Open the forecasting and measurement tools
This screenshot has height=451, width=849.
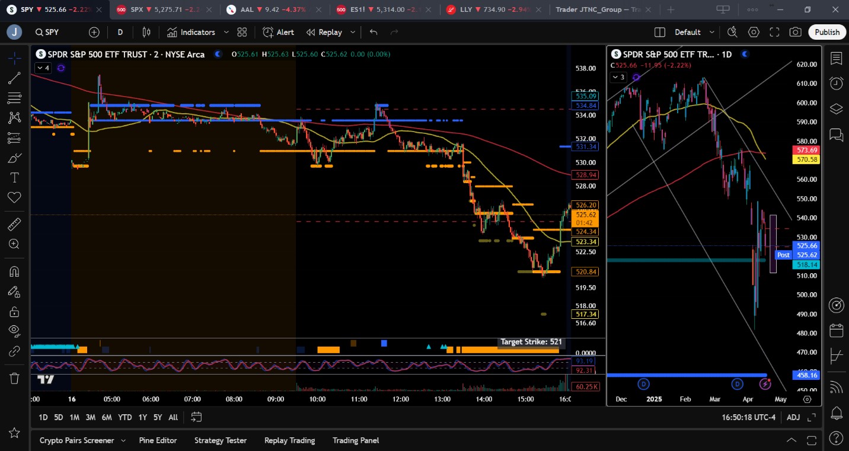(15, 138)
